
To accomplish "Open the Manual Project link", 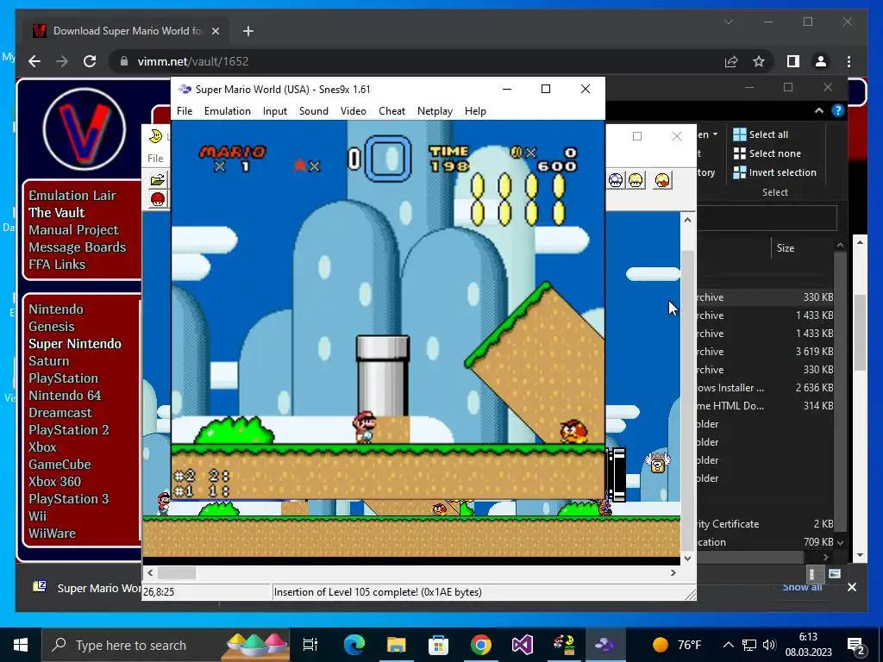I will [74, 229].
